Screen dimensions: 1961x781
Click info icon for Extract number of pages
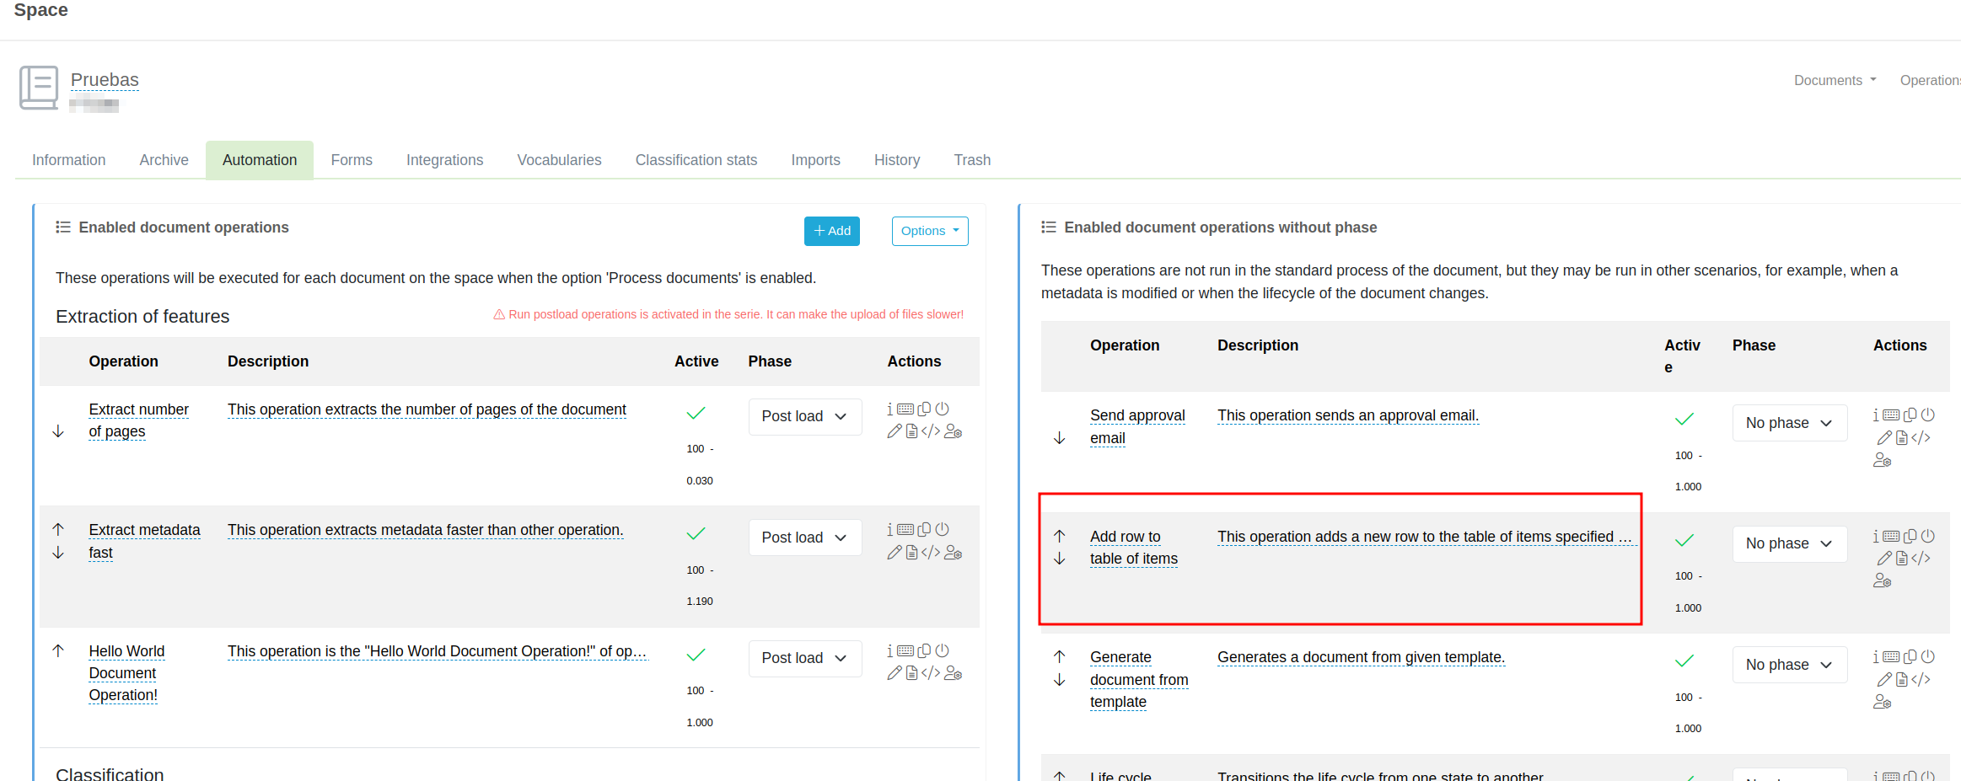coord(889,409)
